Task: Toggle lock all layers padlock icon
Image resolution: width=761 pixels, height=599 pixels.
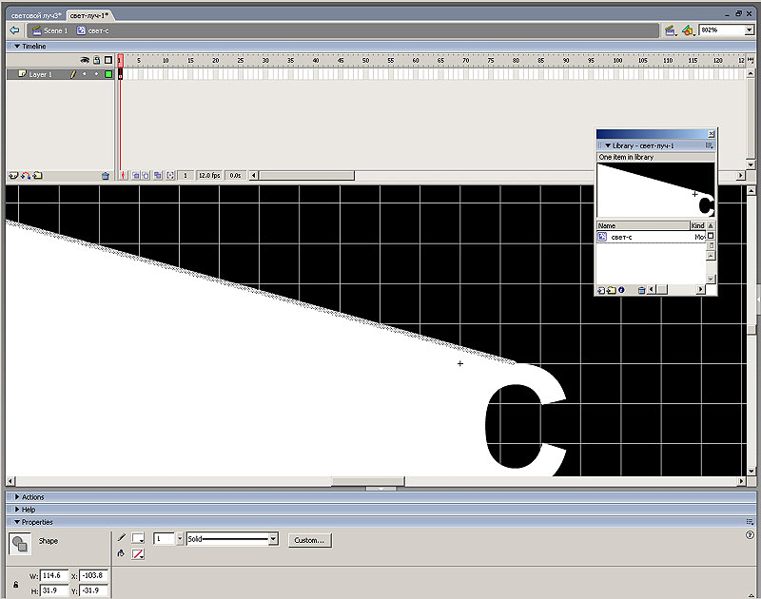Action: click(96, 60)
